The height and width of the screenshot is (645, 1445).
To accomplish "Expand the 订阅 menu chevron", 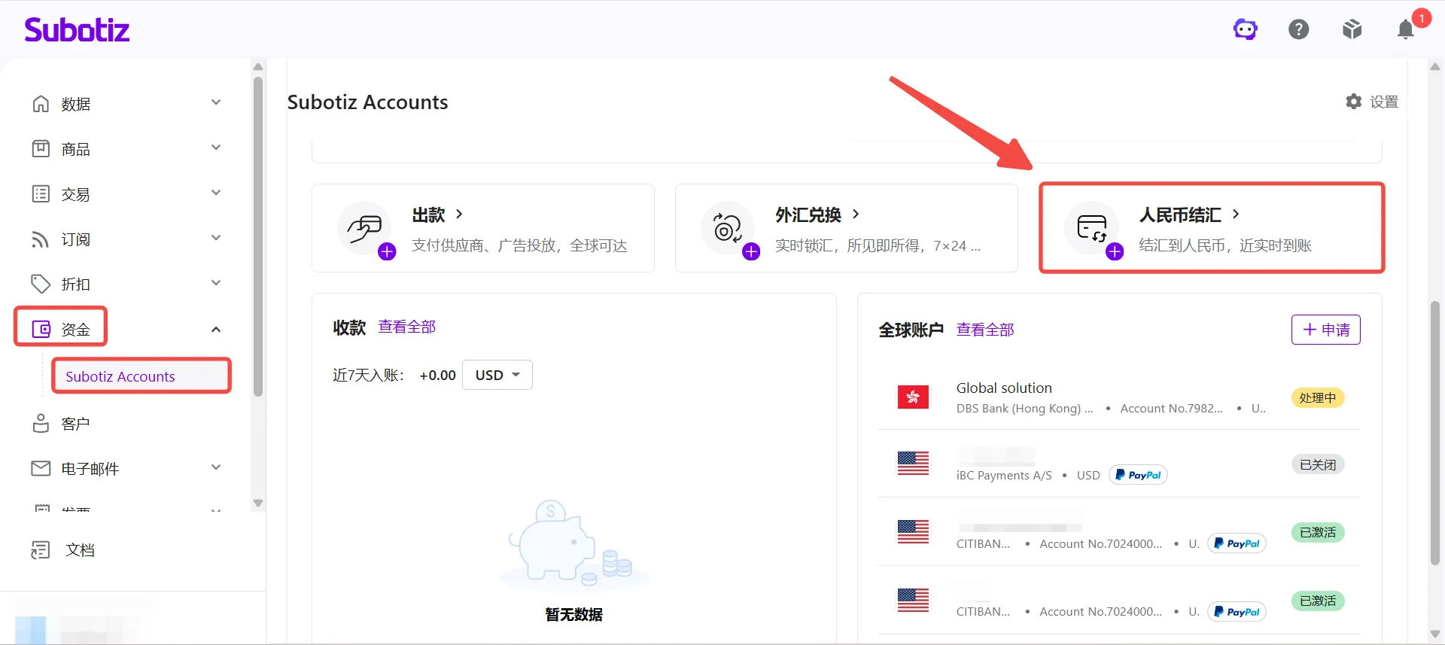I will coord(216,238).
